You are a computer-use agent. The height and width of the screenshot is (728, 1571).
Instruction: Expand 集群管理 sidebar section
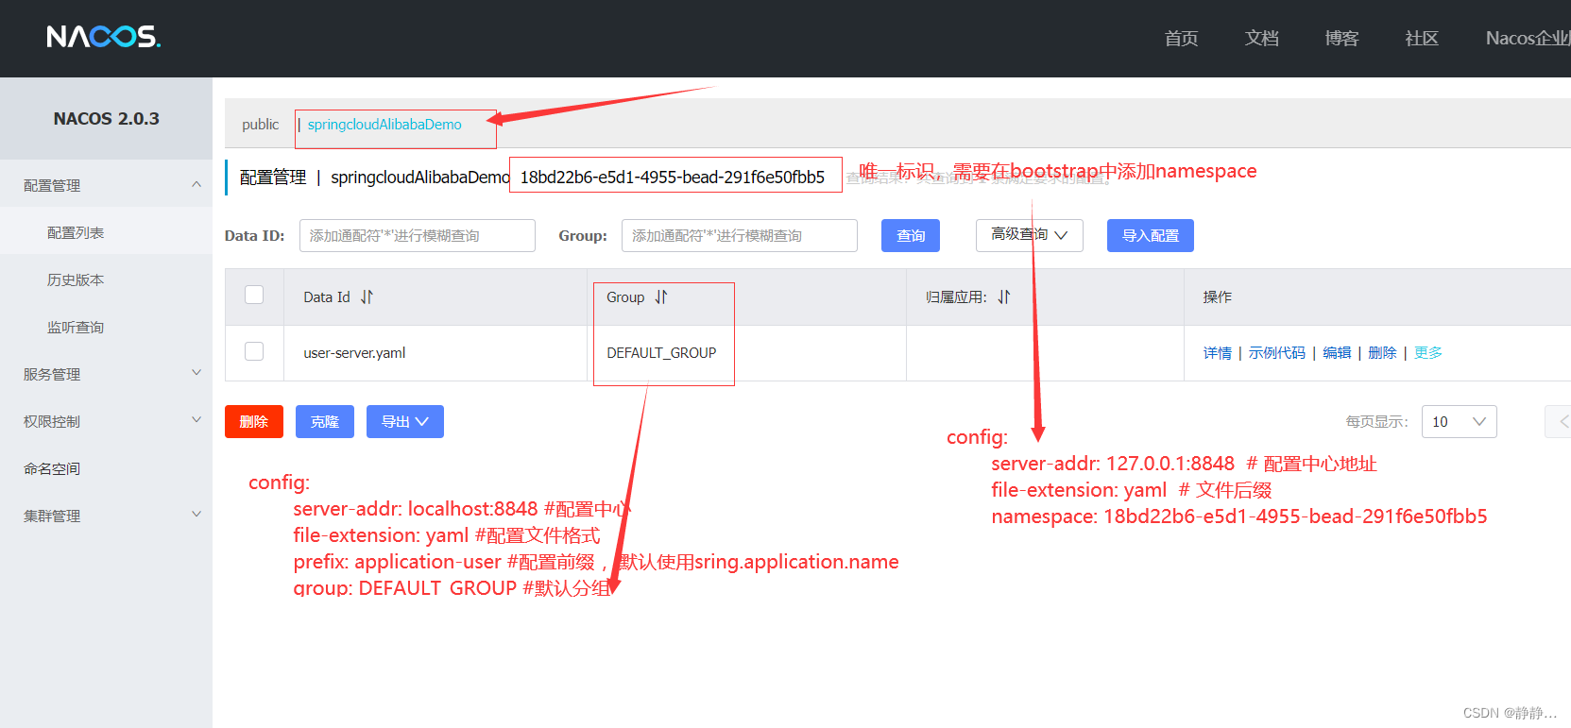pos(196,515)
